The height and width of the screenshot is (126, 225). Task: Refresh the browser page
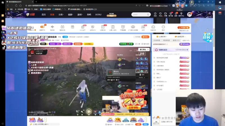16,6
